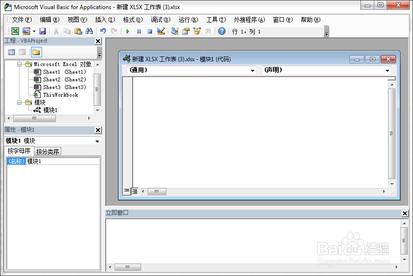
Task: Open the 运行(R) menu
Action: [188, 20]
